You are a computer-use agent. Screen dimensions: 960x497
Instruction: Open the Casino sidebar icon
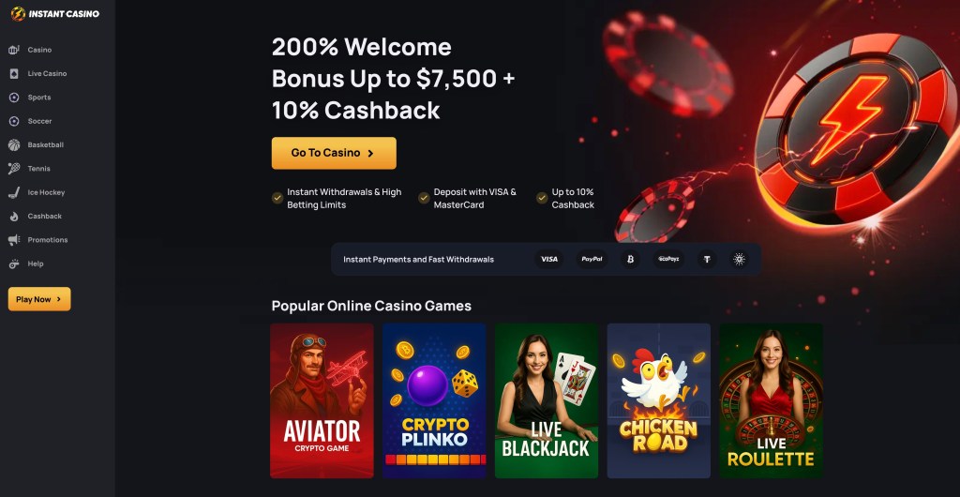(13, 50)
